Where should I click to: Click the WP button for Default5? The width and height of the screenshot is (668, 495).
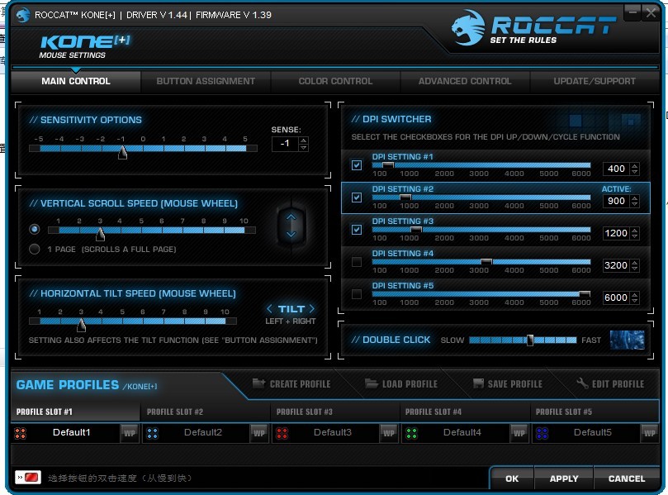(x=650, y=433)
